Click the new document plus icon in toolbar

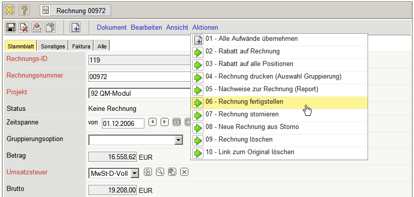[75, 27]
